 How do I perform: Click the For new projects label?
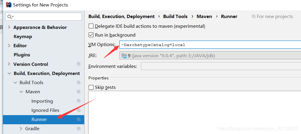point(275,17)
